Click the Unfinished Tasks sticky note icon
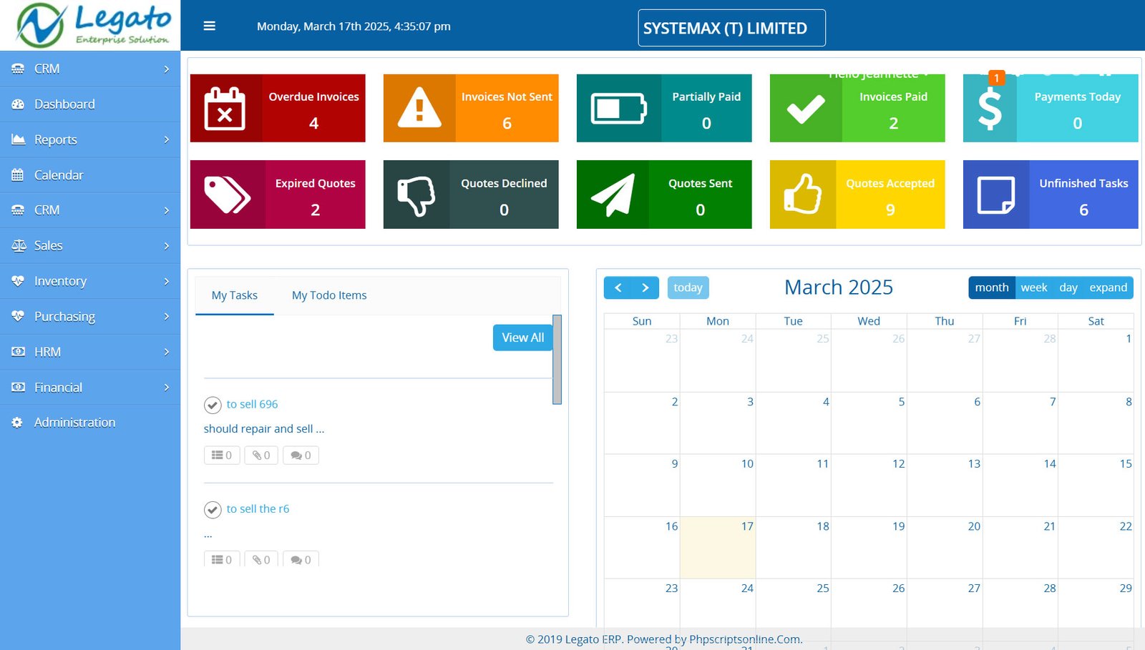The width and height of the screenshot is (1145, 650). [996, 194]
